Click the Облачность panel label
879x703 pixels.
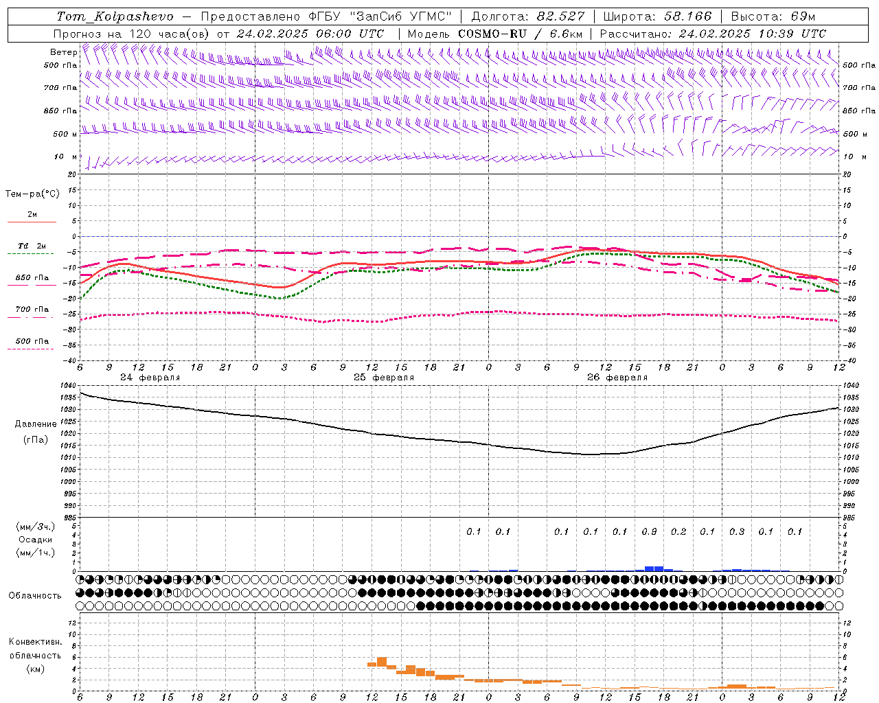pyautogui.click(x=35, y=596)
